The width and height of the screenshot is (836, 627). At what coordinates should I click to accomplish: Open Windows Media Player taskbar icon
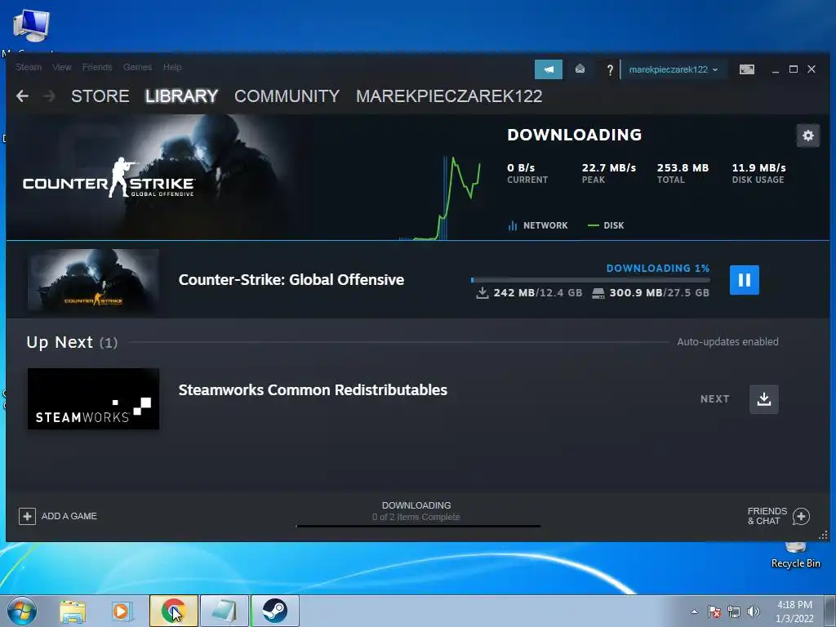pyautogui.click(x=122, y=611)
